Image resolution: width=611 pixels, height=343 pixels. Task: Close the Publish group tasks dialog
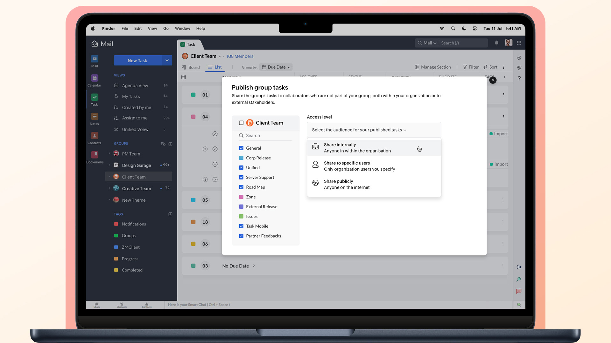point(493,80)
